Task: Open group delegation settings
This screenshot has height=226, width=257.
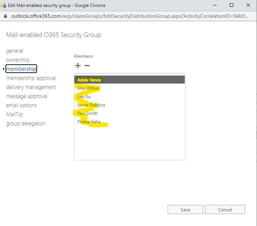Action: pyautogui.click(x=26, y=123)
